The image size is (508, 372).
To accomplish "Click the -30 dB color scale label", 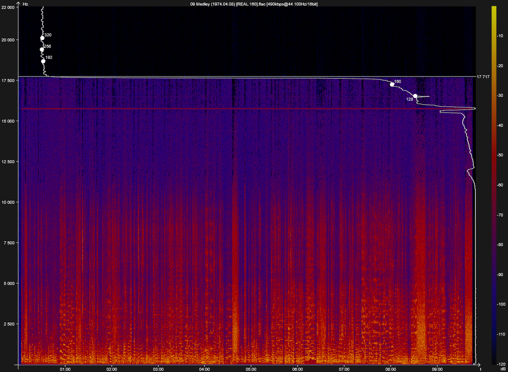I will pyautogui.click(x=500, y=95).
